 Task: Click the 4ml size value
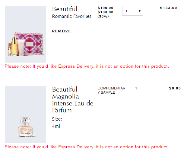click(56, 126)
